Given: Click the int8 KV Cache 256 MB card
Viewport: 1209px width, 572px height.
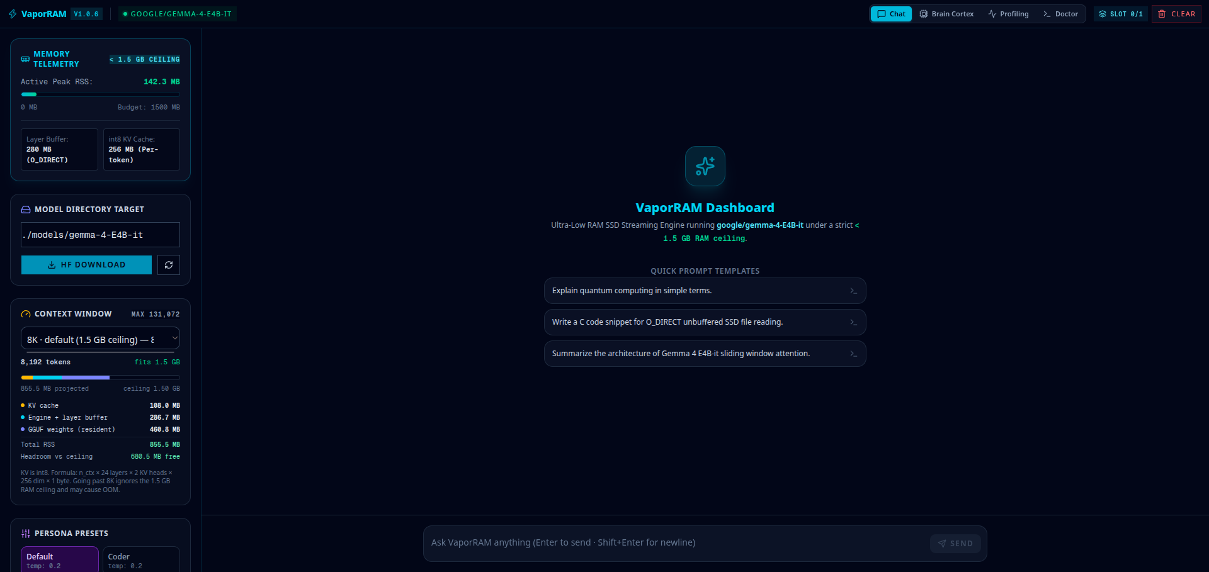Looking at the screenshot, I should coord(142,149).
